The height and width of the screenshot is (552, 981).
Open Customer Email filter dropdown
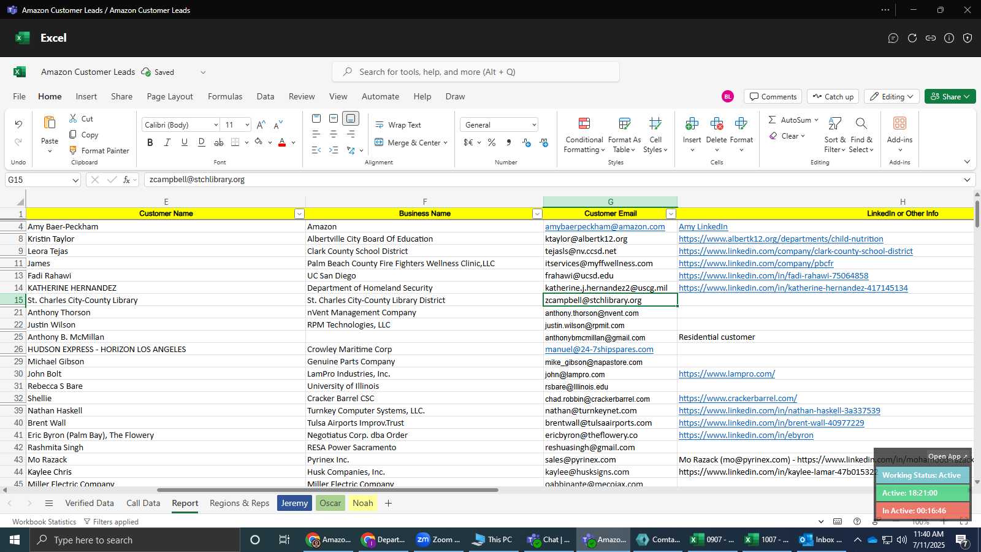(x=671, y=213)
